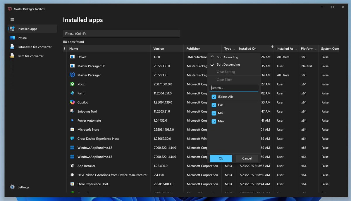Click the Platform column header

point(309,49)
